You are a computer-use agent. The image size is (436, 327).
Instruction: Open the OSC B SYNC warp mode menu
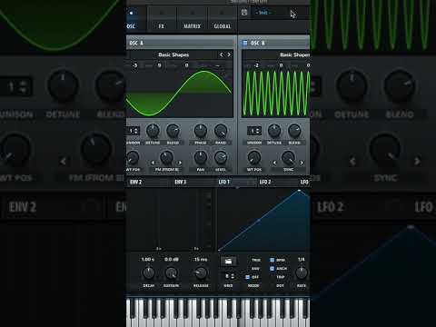(288, 170)
